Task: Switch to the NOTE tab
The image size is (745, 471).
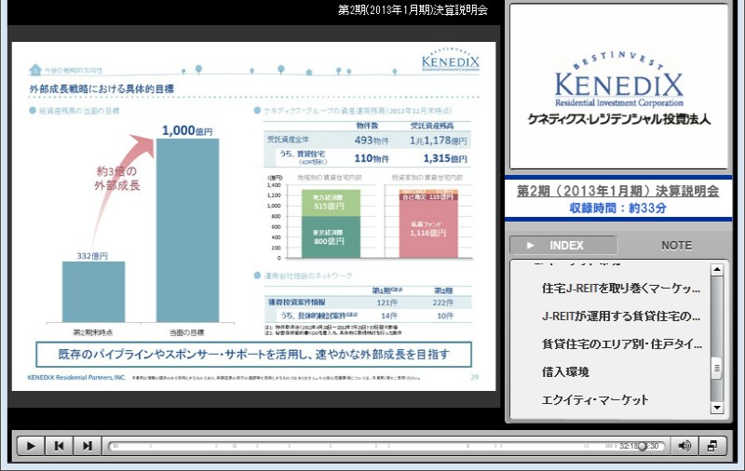Action: 676,246
